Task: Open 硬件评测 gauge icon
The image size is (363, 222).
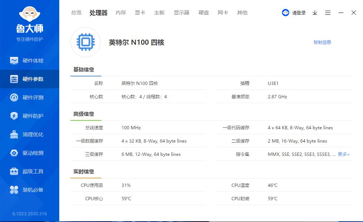Action: [14, 98]
